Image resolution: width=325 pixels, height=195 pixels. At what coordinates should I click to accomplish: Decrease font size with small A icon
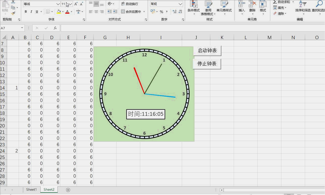(x=81, y=4)
